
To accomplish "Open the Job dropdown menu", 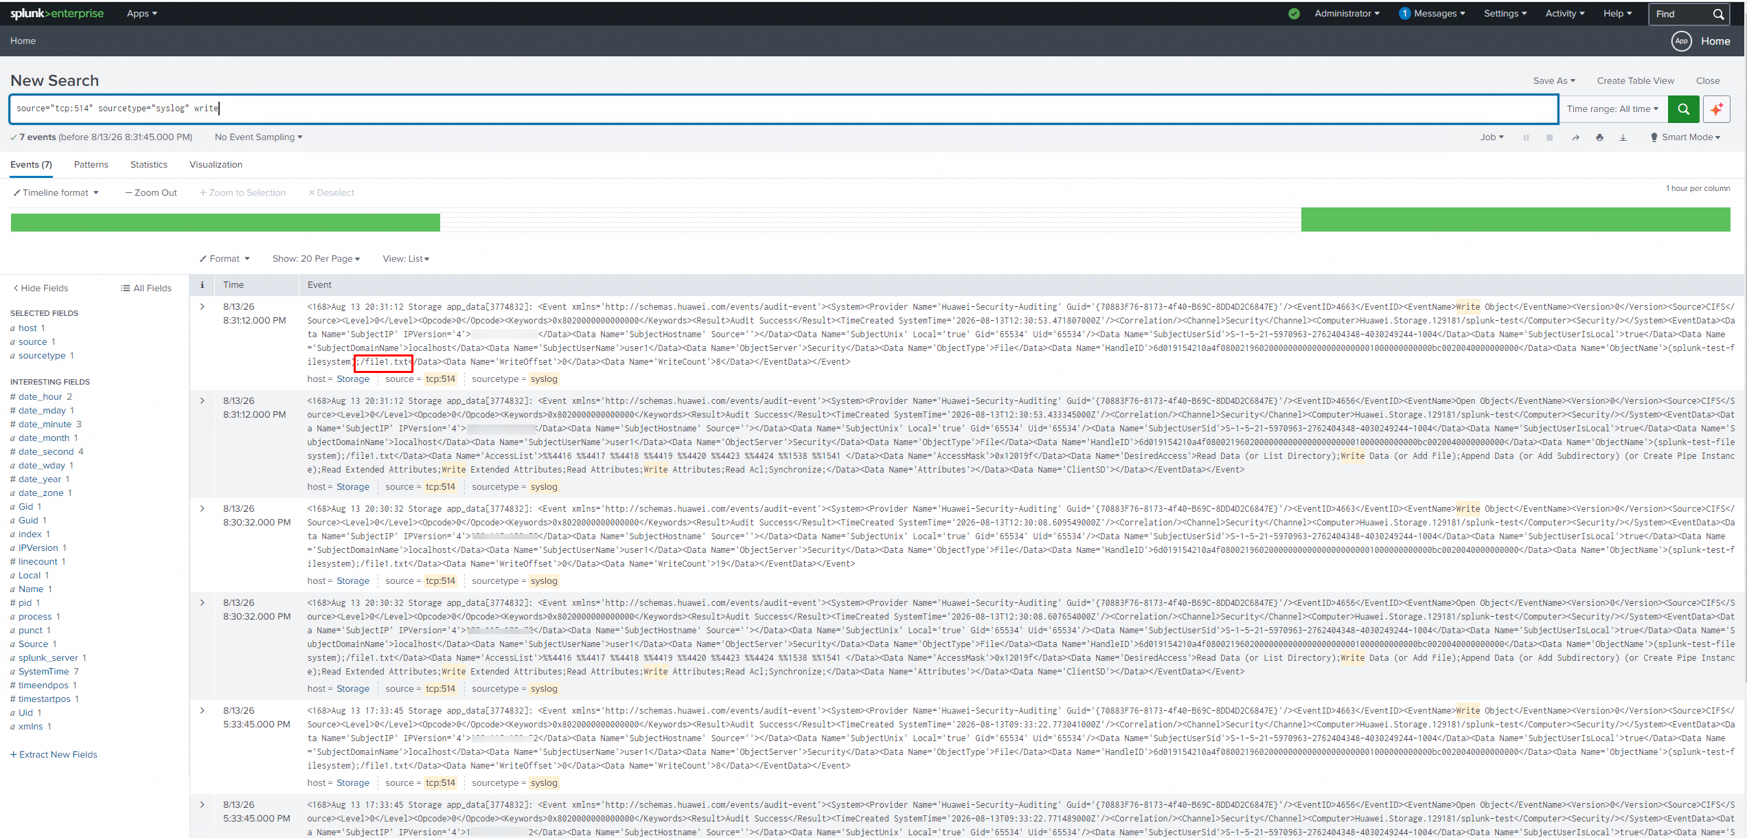I will tap(1492, 137).
